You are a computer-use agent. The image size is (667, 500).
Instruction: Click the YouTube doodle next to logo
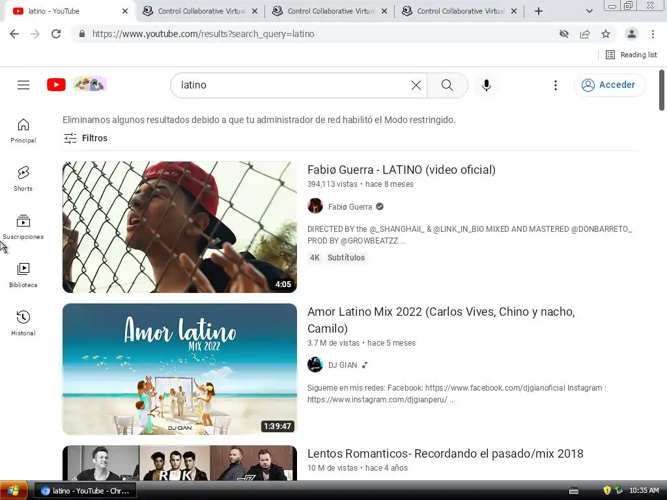coord(90,84)
